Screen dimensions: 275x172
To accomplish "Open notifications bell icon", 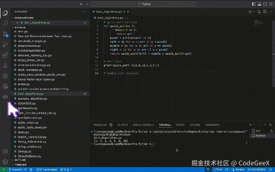I will click(271, 169).
